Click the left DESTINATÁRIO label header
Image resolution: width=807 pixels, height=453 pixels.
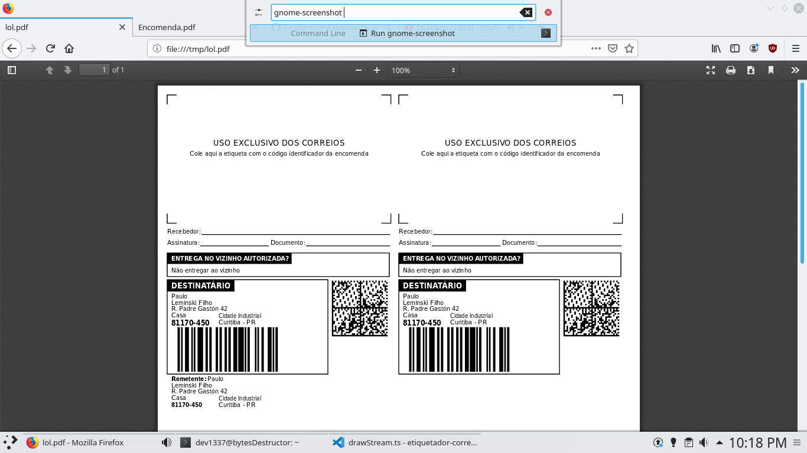pos(201,285)
